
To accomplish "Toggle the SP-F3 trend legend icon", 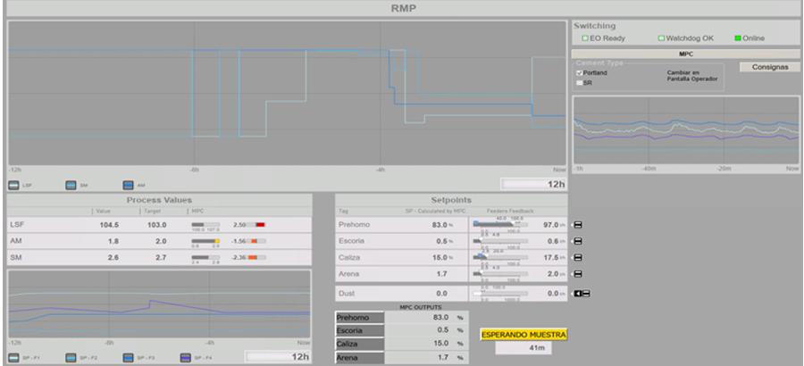I will (130, 357).
